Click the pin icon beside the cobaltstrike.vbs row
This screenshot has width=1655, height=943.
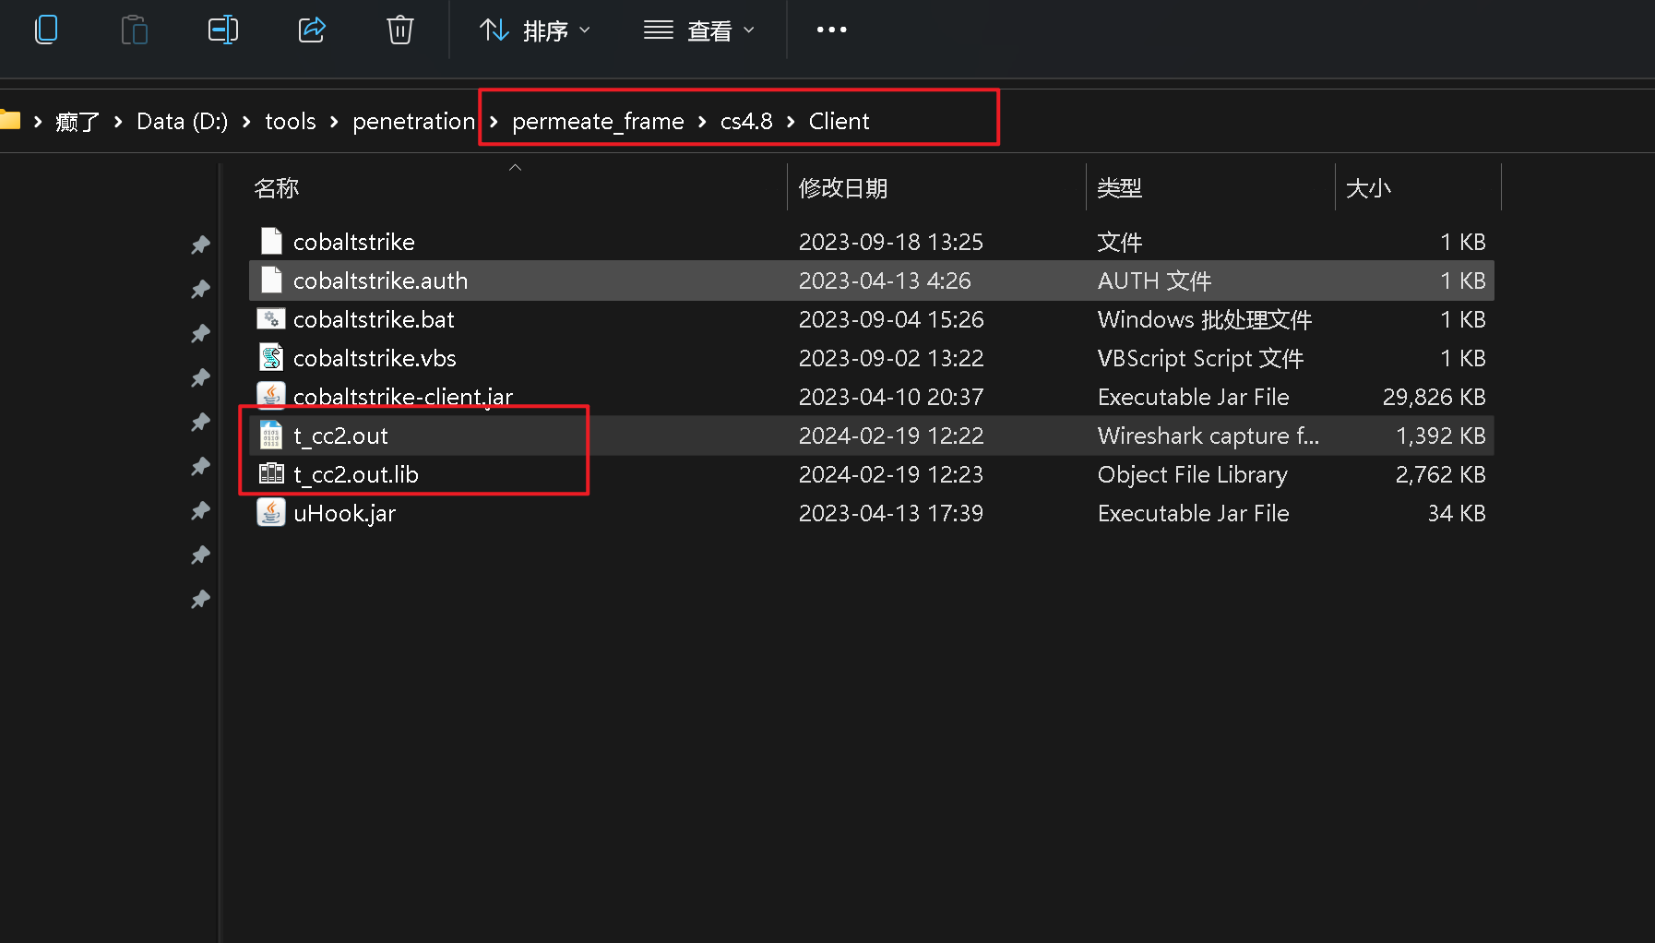coord(200,377)
